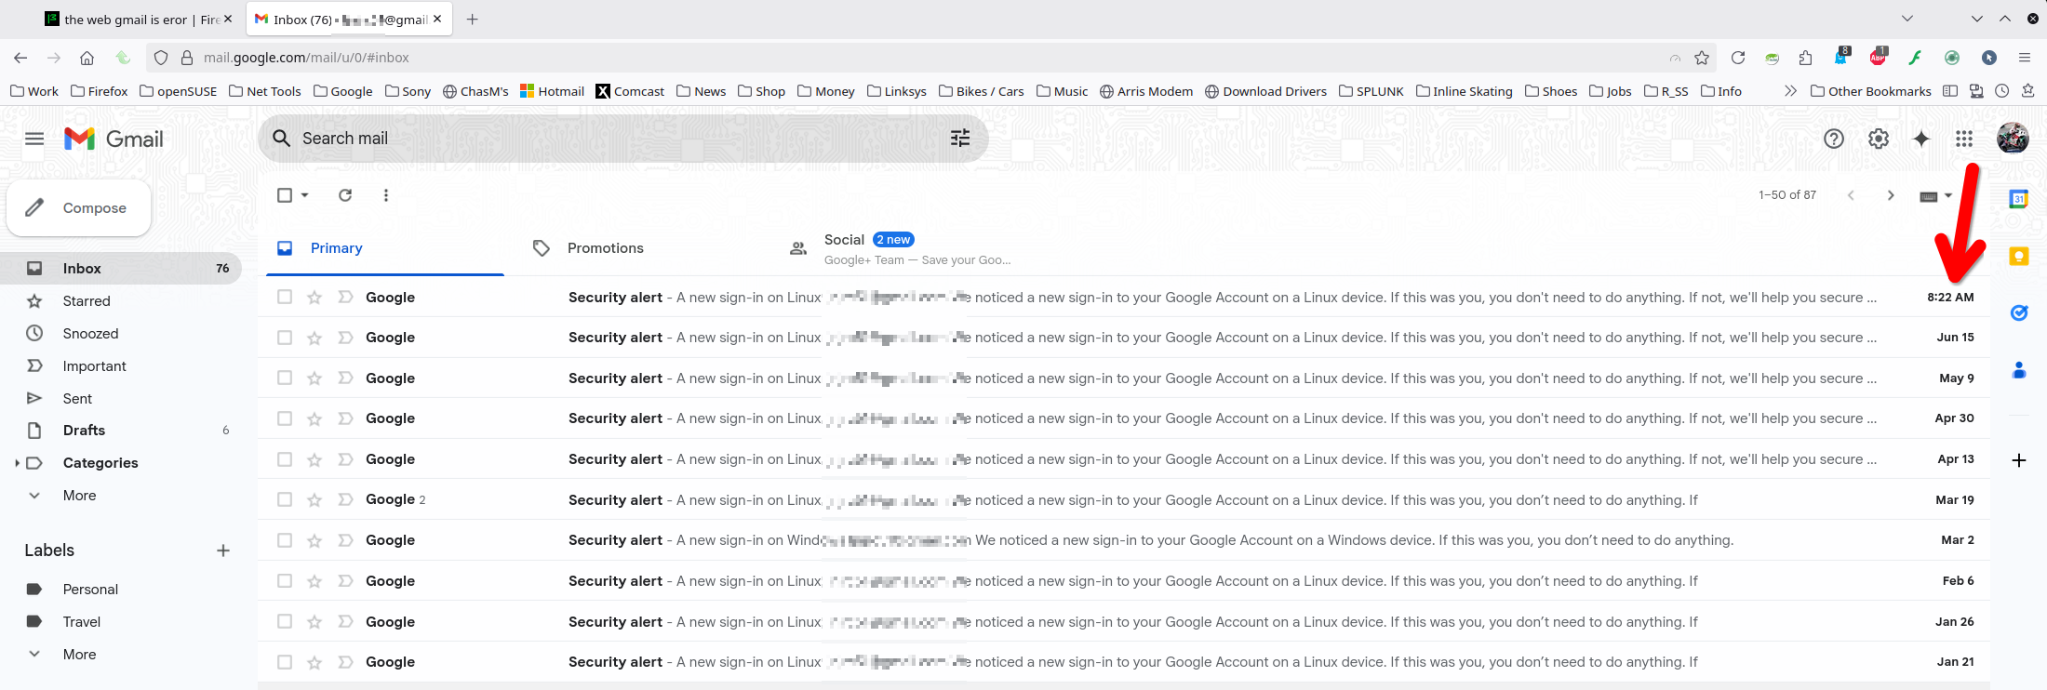Toggle the main menu hamburger
This screenshot has height=690, width=2047.
coord(34,139)
